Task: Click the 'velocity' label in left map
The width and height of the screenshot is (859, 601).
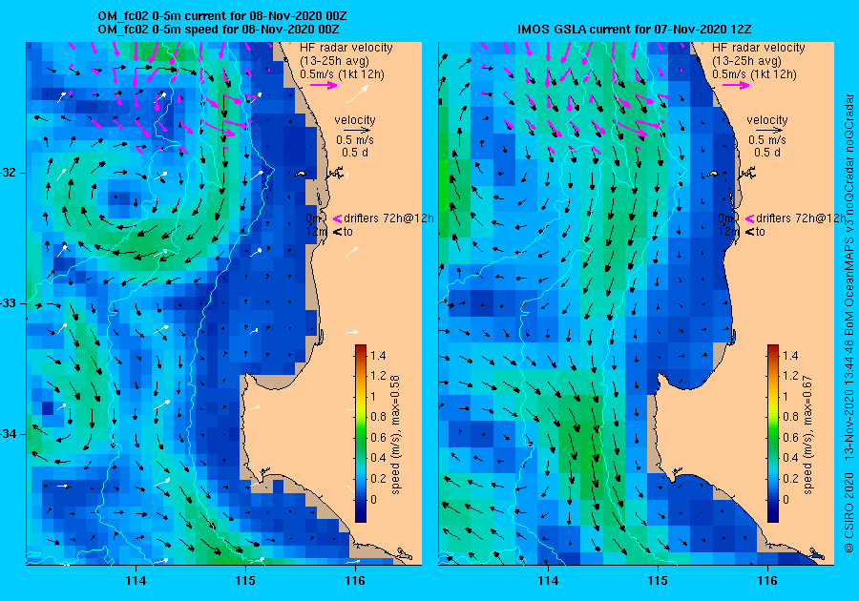Action: click(x=355, y=120)
